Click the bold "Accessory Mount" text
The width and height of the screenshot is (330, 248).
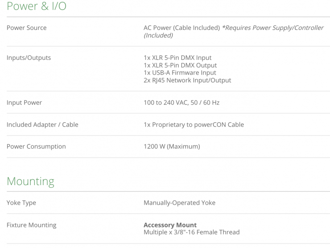click(170, 225)
